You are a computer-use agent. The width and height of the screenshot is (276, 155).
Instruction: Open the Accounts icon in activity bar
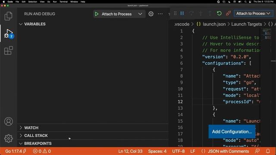[9, 121]
